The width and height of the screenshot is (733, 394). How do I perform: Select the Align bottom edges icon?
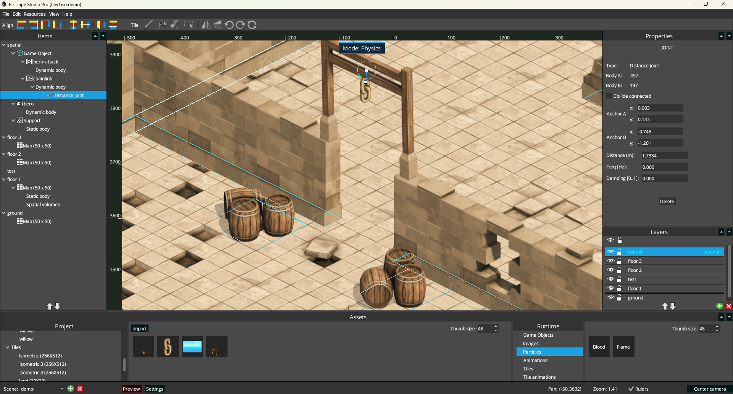coord(57,25)
